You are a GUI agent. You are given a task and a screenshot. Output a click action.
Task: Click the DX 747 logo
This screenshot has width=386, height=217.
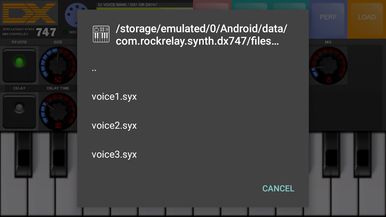(29, 19)
